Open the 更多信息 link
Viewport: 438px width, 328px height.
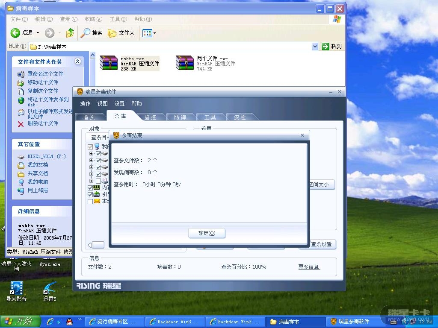pos(309,267)
